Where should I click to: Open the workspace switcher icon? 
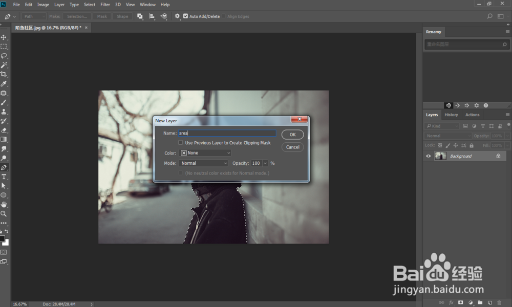501,16
